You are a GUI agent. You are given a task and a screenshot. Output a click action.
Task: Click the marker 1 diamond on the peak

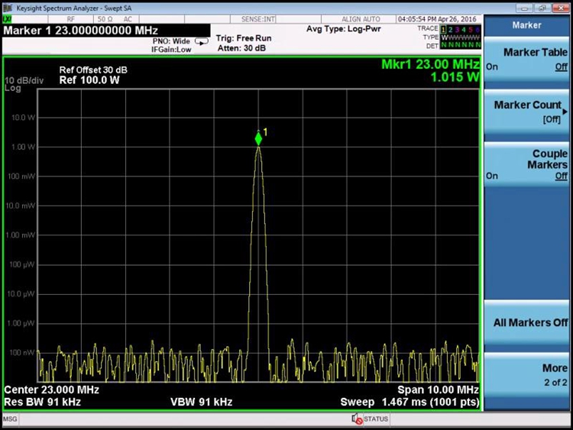click(x=258, y=138)
